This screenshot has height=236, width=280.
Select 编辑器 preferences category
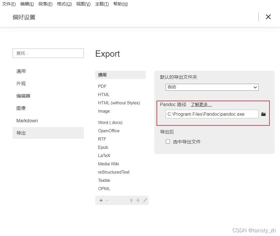48,96
